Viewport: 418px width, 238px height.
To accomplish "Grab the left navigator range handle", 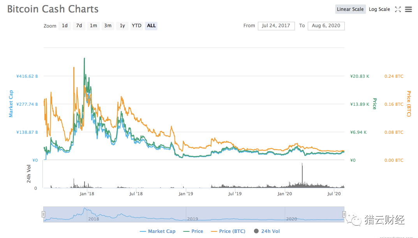I will 44,214.
